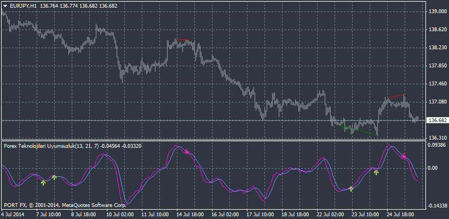The image size is (449, 219).
Task: Select the green divergence line under the 23 Jul lows
Action: (358, 130)
